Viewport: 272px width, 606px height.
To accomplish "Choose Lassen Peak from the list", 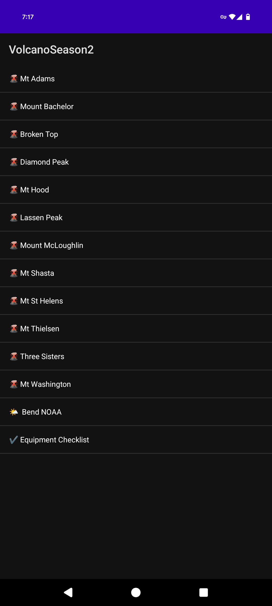I will pyautogui.click(x=41, y=218).
